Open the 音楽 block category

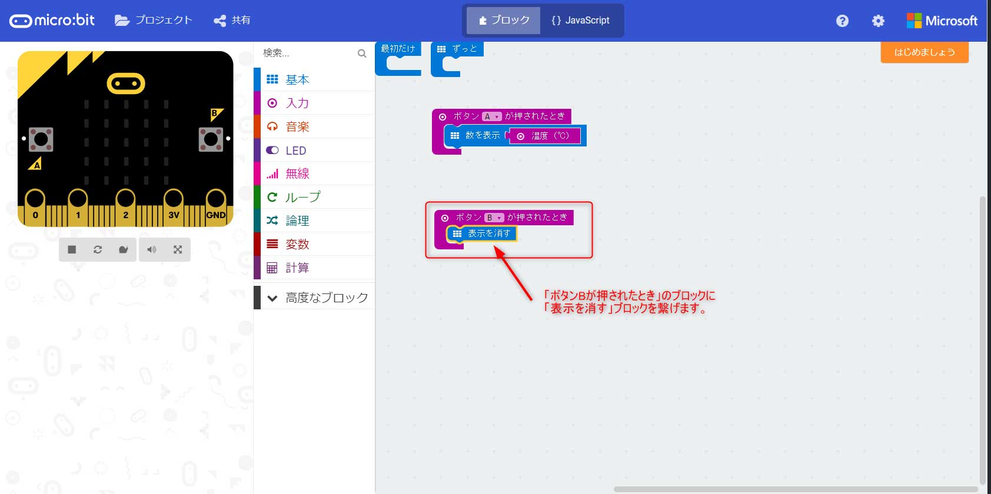tap(314, 126)
